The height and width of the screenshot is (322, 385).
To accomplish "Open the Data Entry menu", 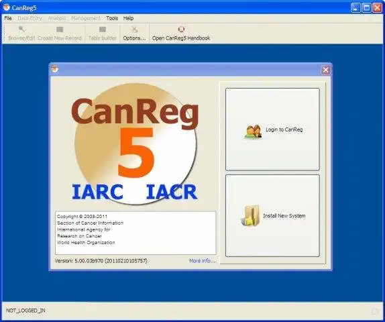I will point(30,18).
